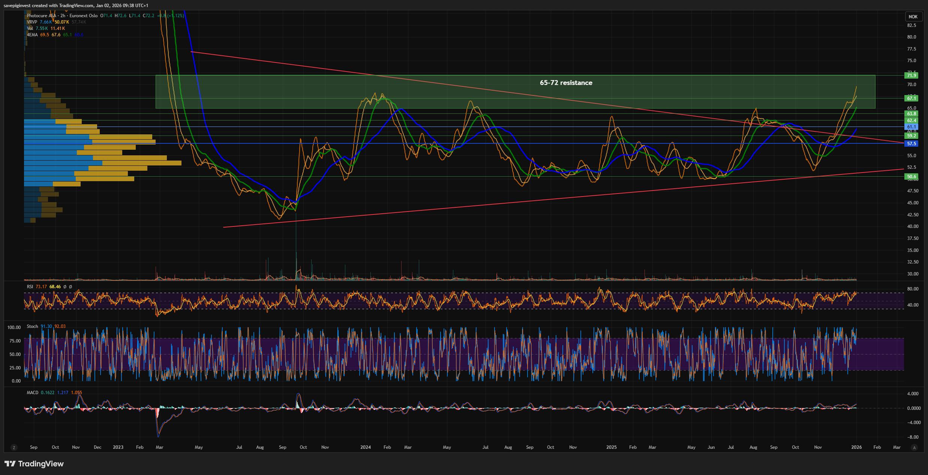
Task: Click the 4EMA indicator legend
Action: point(32,35)
